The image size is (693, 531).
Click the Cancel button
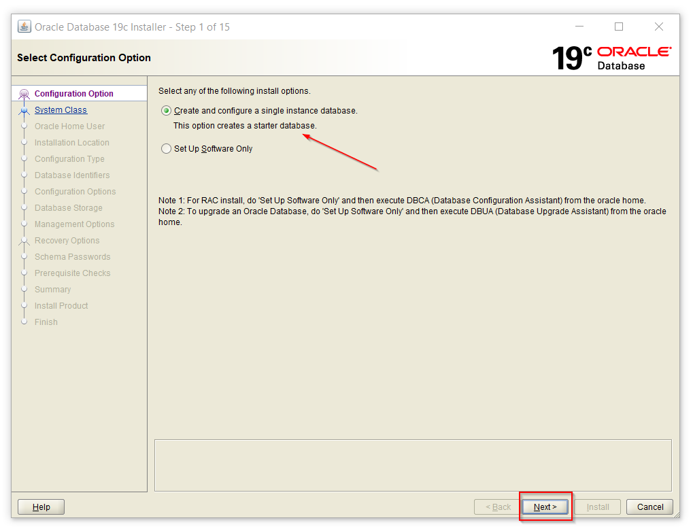point(649,507)
